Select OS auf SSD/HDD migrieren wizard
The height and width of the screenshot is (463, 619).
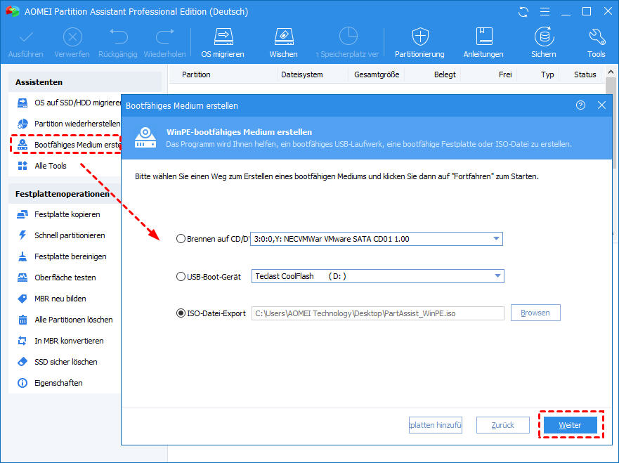pos(69,103)
